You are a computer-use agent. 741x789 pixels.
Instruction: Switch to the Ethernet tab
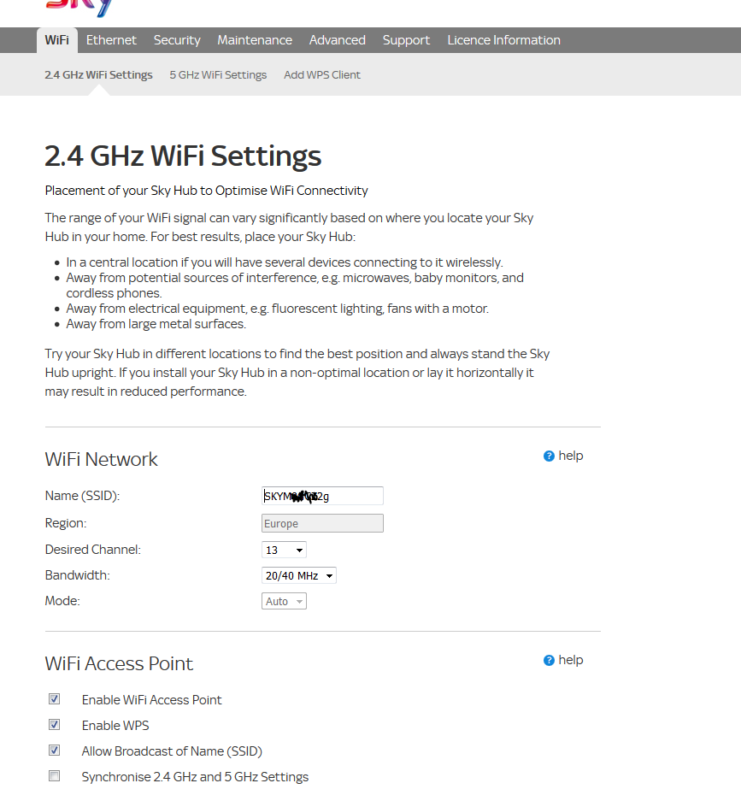pos(111,40)
